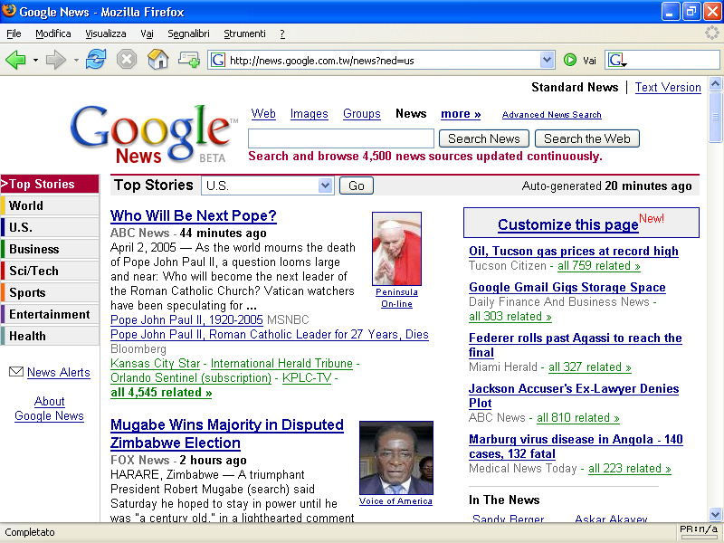Follow the Groups link

tap(361, 114)
